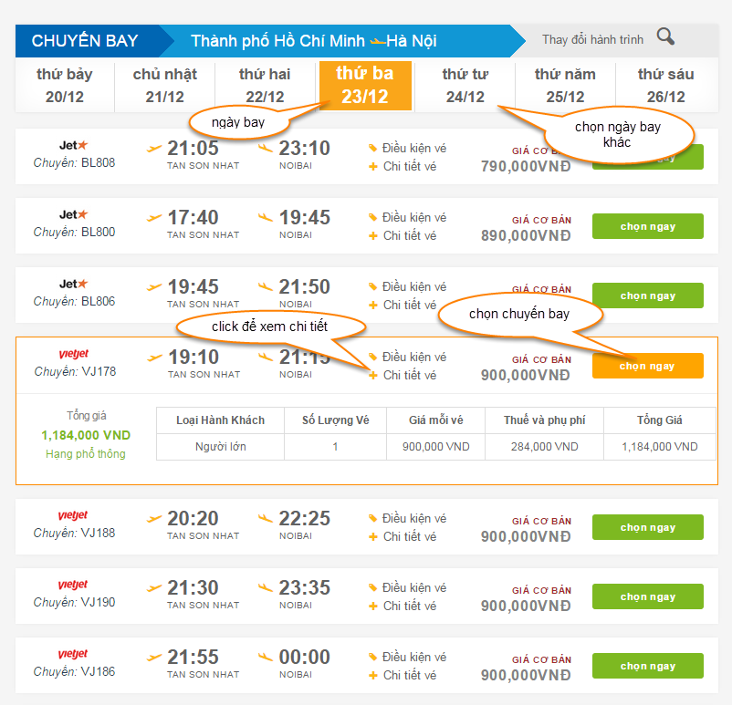
Task: Collapse Chi tiết vé for flight VJ178
Action: tap(403, 375)
